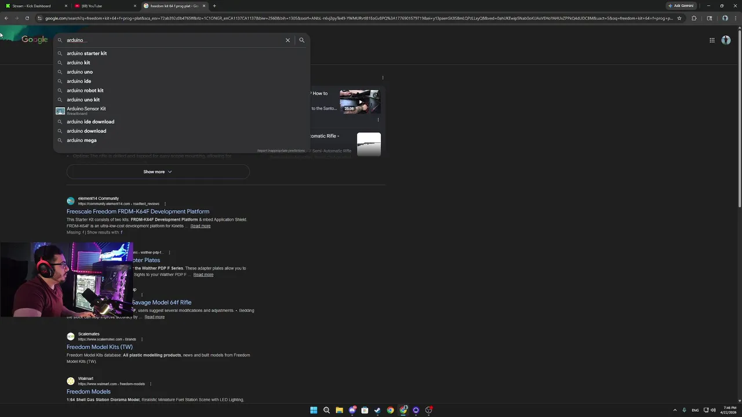Click the address bar URL field
742x417 pixels.
[x=358, y=18]
